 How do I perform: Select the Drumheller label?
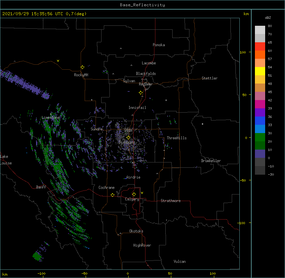[211, 161]
